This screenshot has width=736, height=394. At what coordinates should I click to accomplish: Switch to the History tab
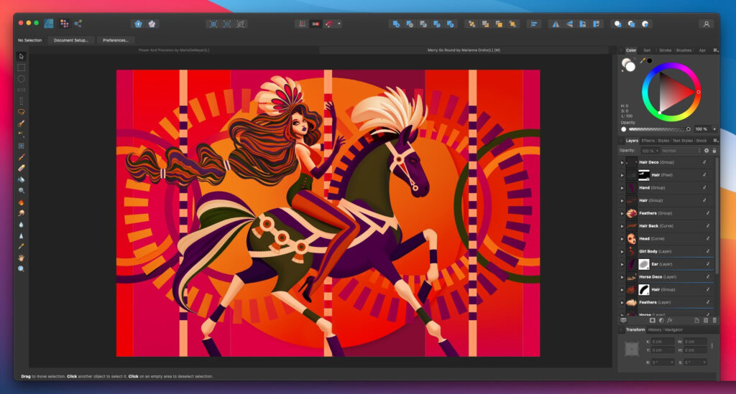pos(654,330)
